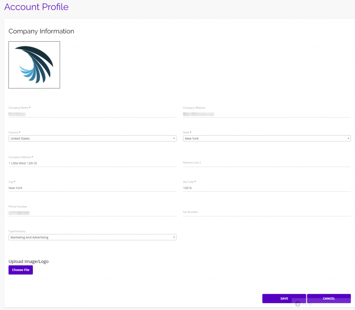
Task: Open the State dropdown
Action: (267, 138)
